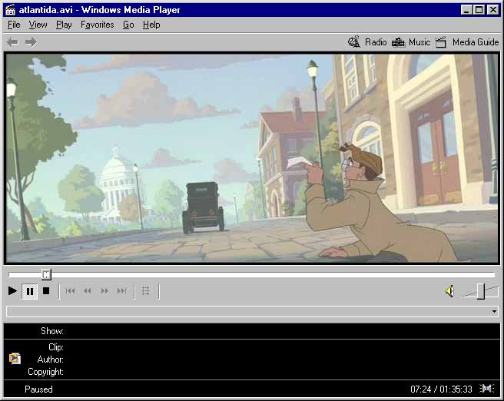Open the Media Guide
This screenshot has height=401, width=504.
(467, 42)
